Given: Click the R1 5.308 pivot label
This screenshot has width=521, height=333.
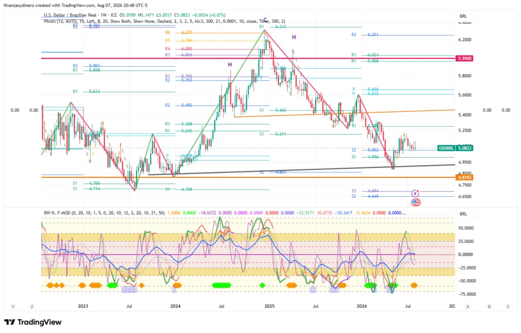Looking at the screenshot, I should pyautogui.click(x=179, y=124).
